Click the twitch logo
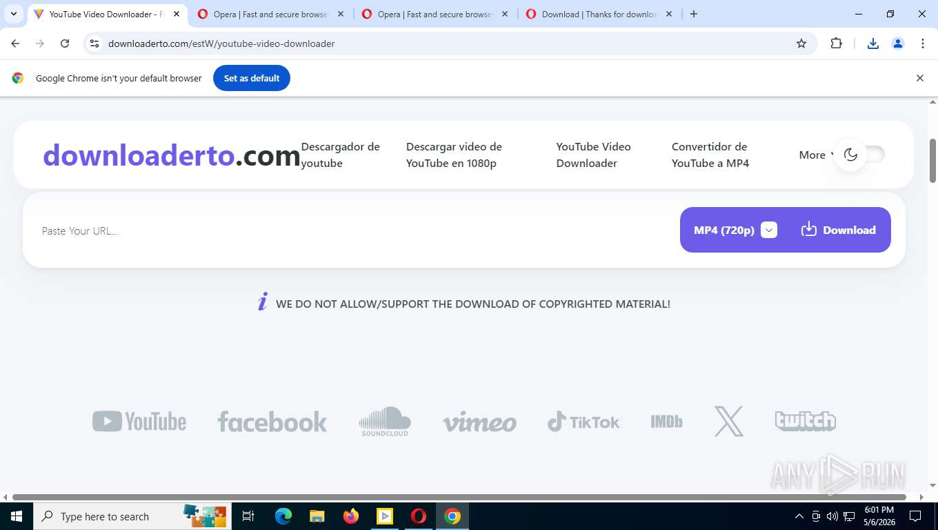The width and height of the screenshot is (938, 530). coord(806,421)
